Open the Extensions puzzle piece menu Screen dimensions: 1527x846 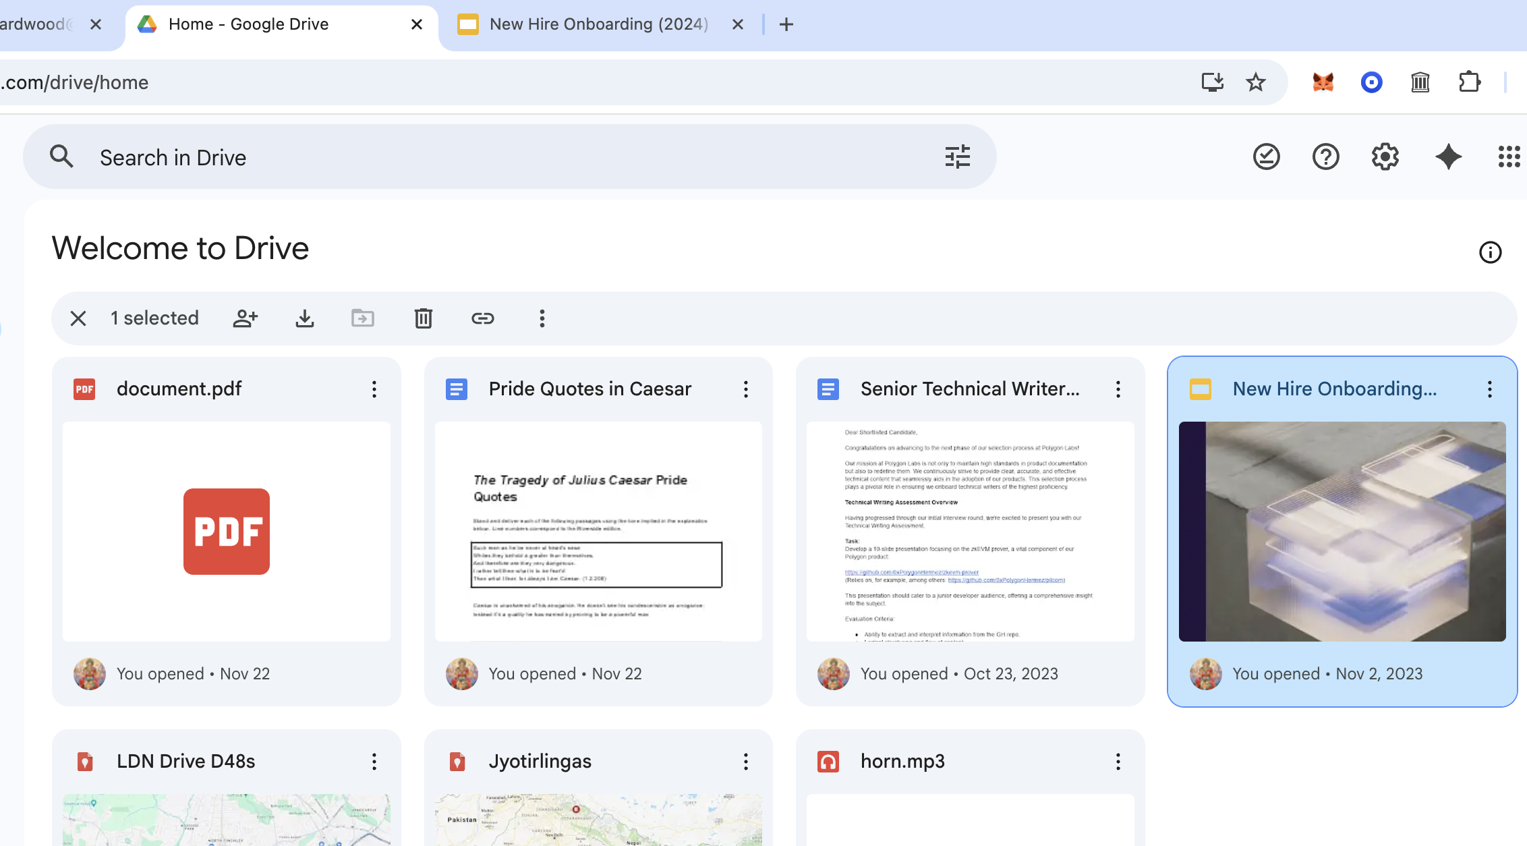pos(1470,82)
